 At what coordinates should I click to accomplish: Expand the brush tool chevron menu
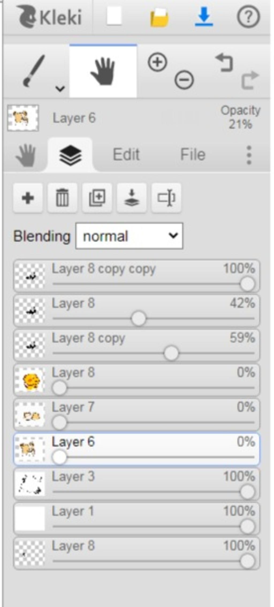pos(60,88)
